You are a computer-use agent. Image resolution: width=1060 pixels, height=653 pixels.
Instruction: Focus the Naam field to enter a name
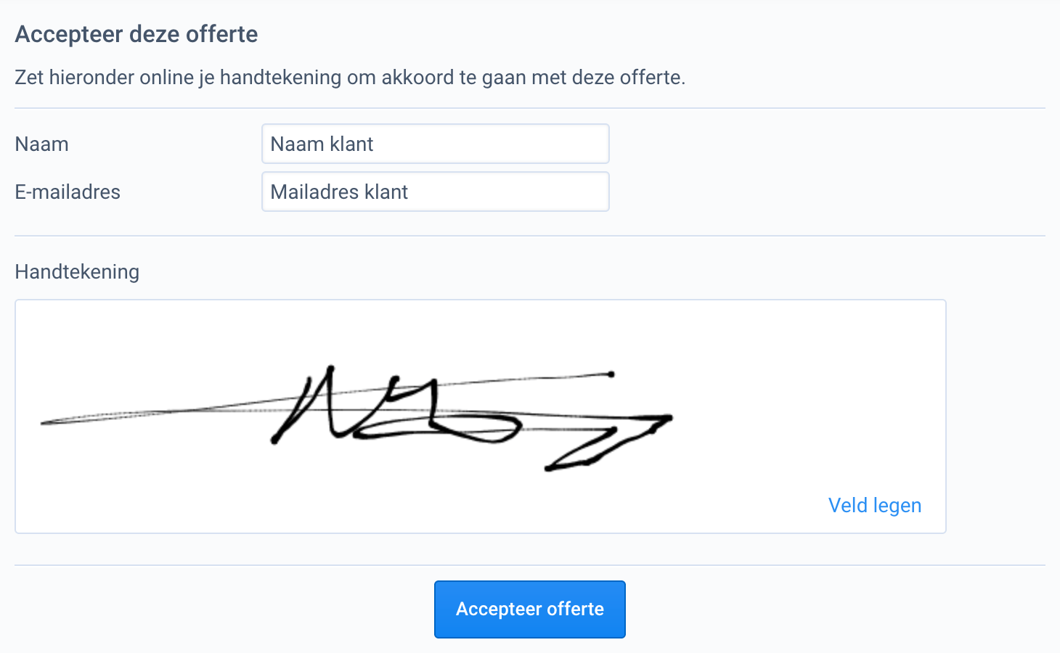coord(435,144)
